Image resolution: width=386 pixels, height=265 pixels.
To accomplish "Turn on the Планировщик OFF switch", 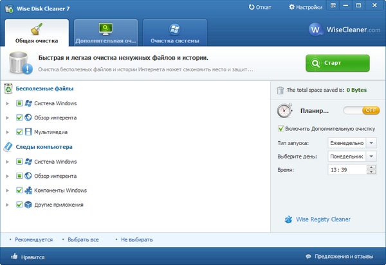I will (362, 110).
